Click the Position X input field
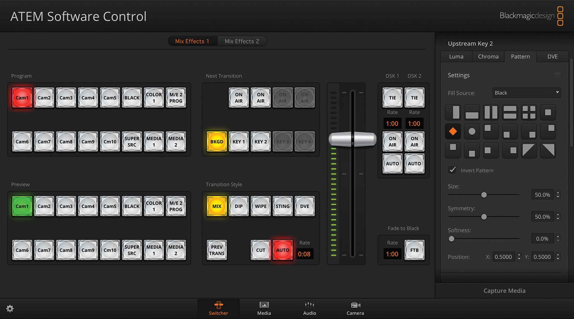 504,257
